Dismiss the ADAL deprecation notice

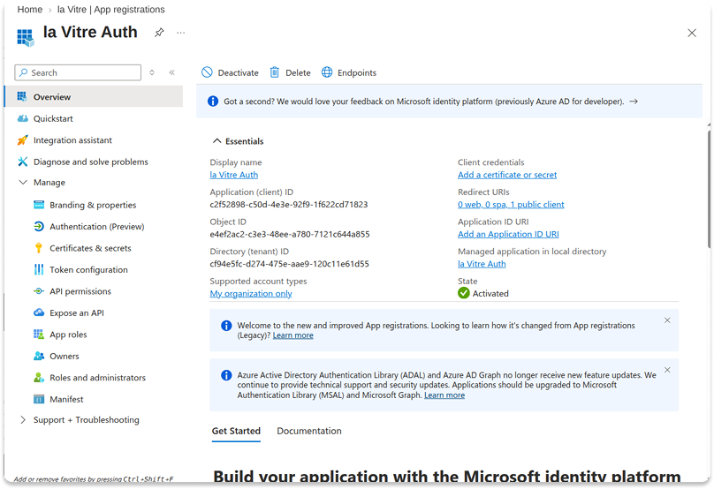667,370
